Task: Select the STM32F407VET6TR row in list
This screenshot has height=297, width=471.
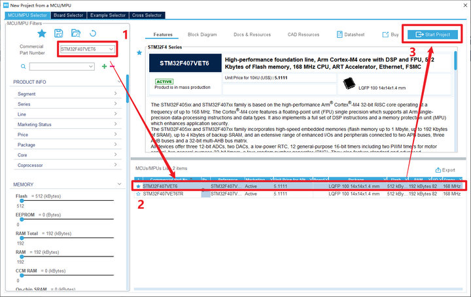Action: pyautogui.click(x=299, y=194)
